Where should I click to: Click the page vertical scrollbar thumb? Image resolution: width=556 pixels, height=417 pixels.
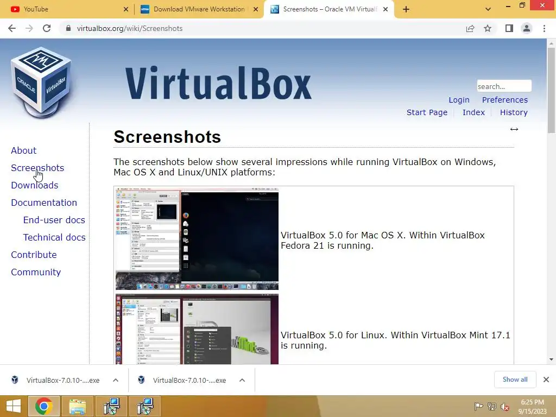[x=551, y=91]
